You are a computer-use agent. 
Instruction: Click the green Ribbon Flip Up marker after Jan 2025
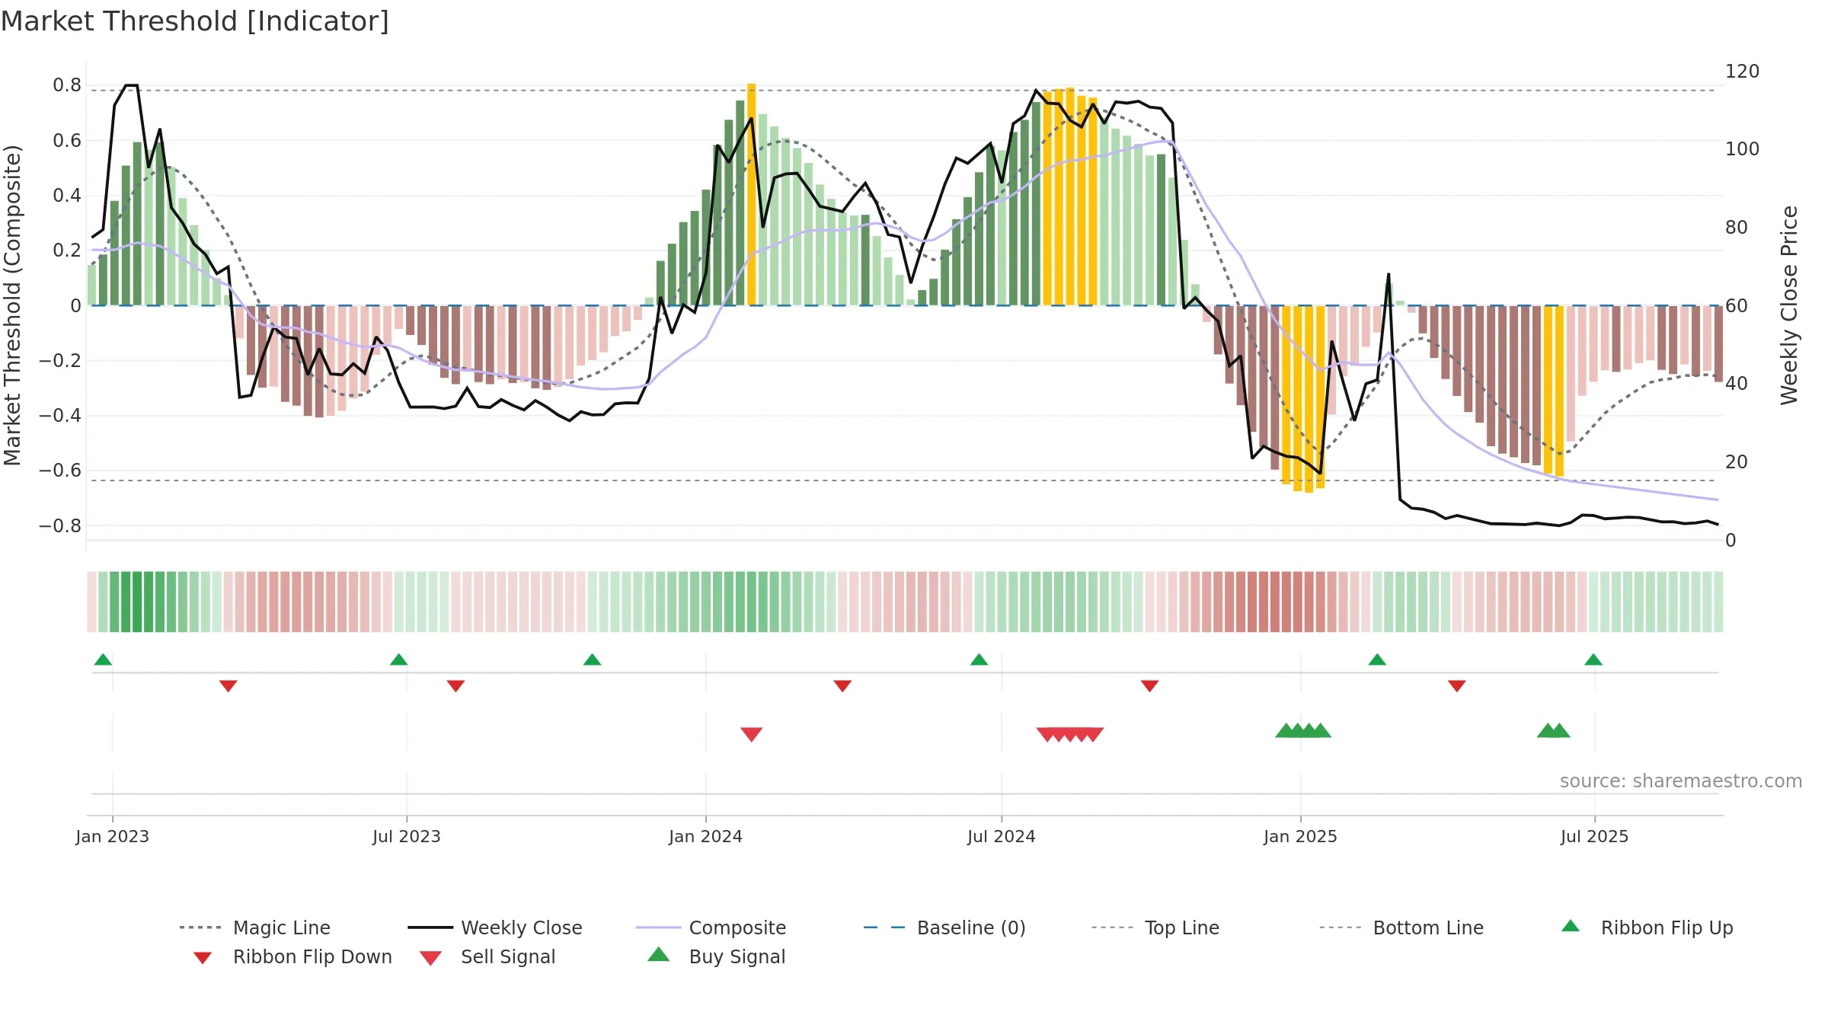click(1377, 659)
